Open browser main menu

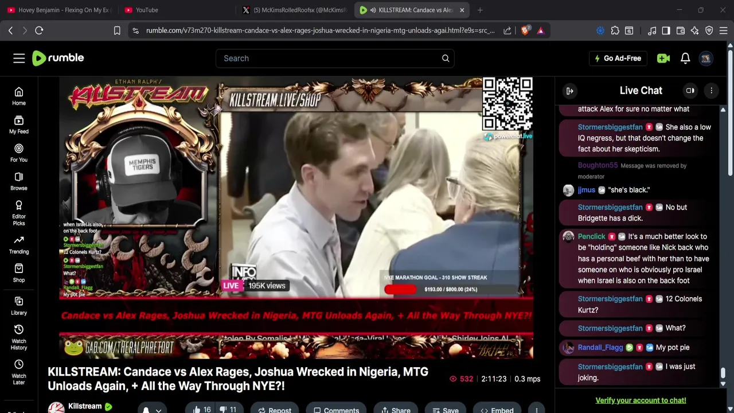coord(723,30)
